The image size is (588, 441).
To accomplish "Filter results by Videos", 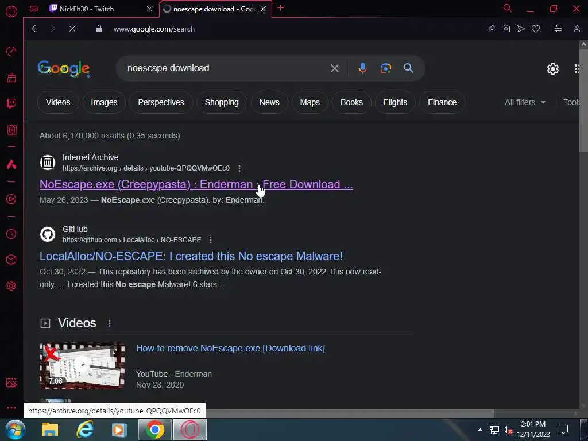I will click(x=58, y=102).
